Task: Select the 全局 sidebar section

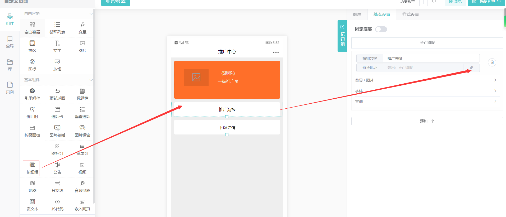Action: (x=10, y=42)
